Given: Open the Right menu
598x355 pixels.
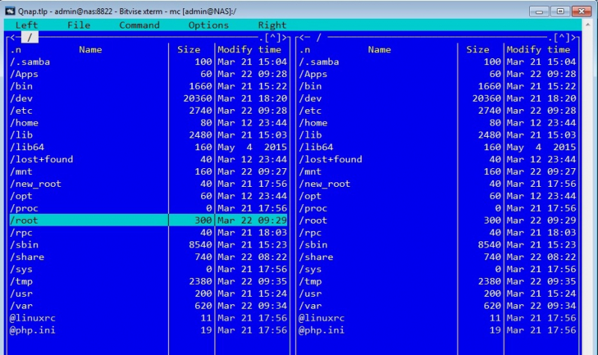Looking at the screenshot, I should pos(272,25).
